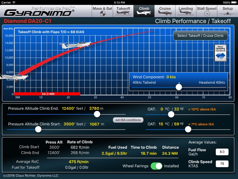Click the set ISA conditions button
238x179 pixels.
(128, 120)
